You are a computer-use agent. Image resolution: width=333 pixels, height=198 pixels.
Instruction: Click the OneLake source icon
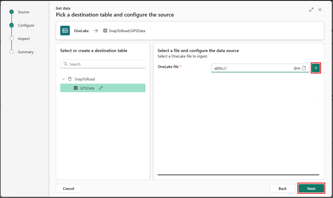(65, 30)
